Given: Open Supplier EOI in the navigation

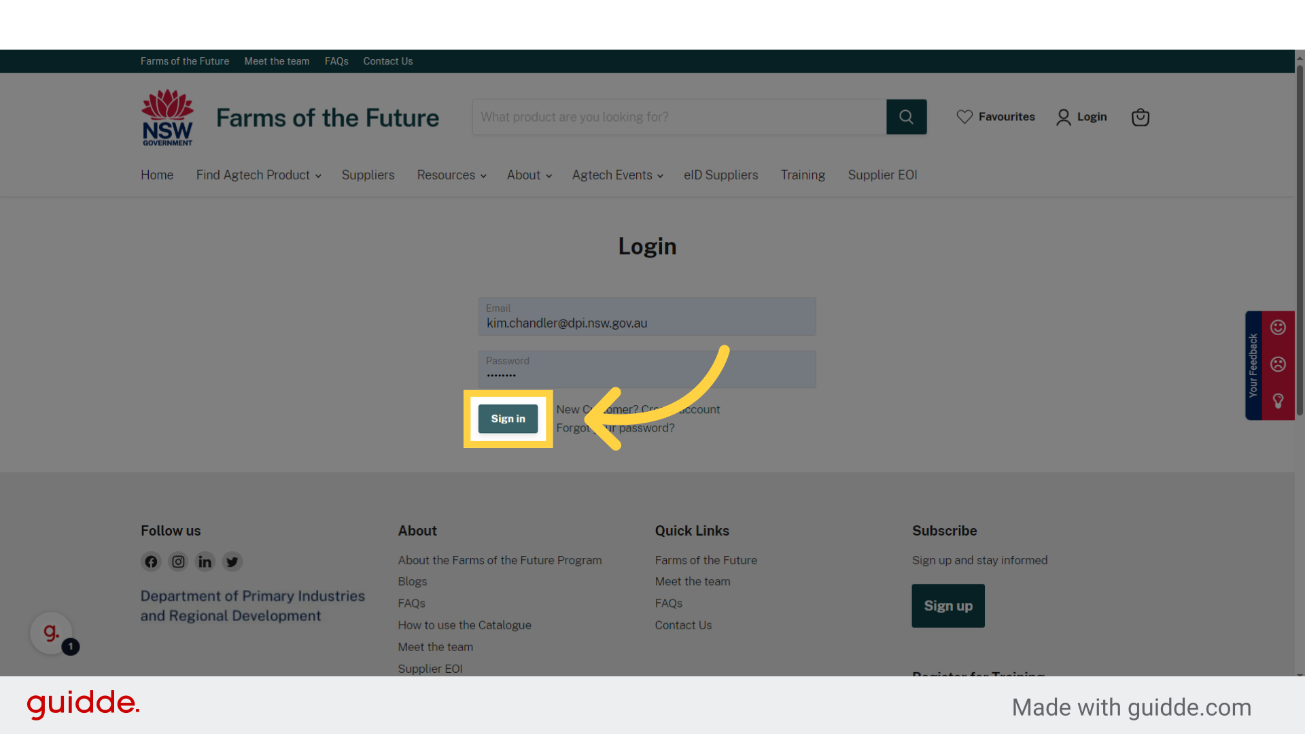Looking at the screenshot, I should [x=882, y=175].
